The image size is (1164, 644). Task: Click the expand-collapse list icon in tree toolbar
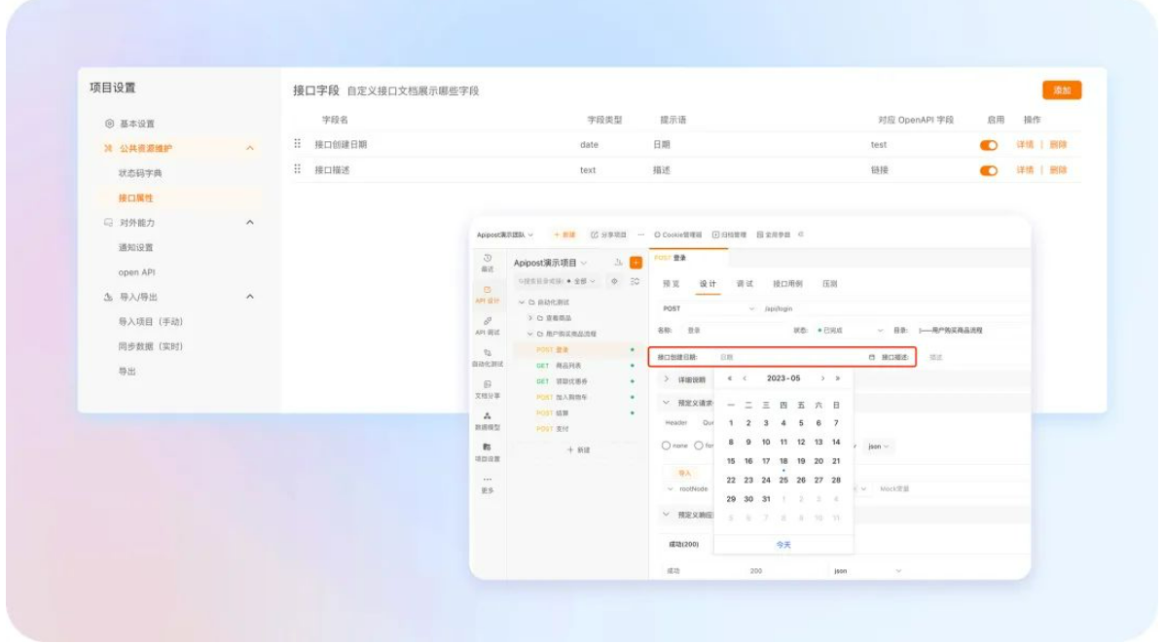click(x=636, y=281)
